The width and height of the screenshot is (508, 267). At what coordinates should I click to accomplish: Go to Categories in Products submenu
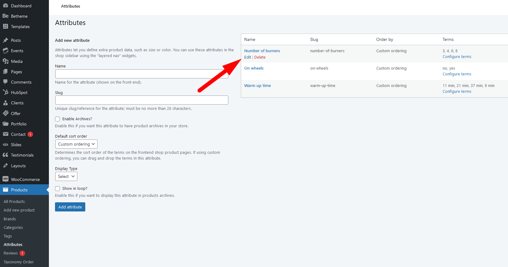13,228
